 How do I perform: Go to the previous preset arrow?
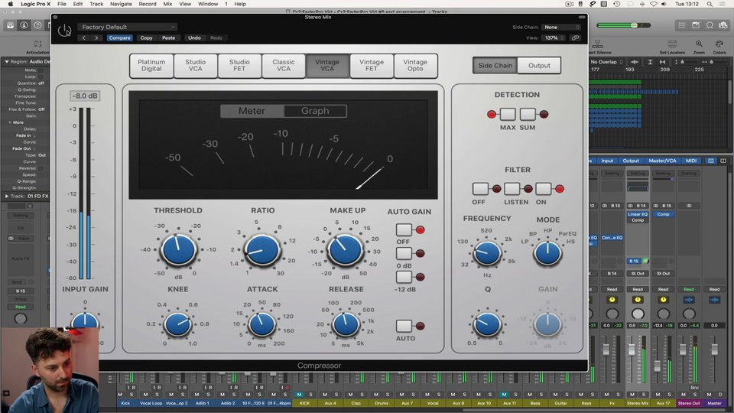click(84, 38)
